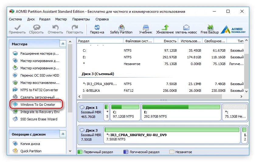Open Integrate to Recovery Env link

[x=40, y=112]
